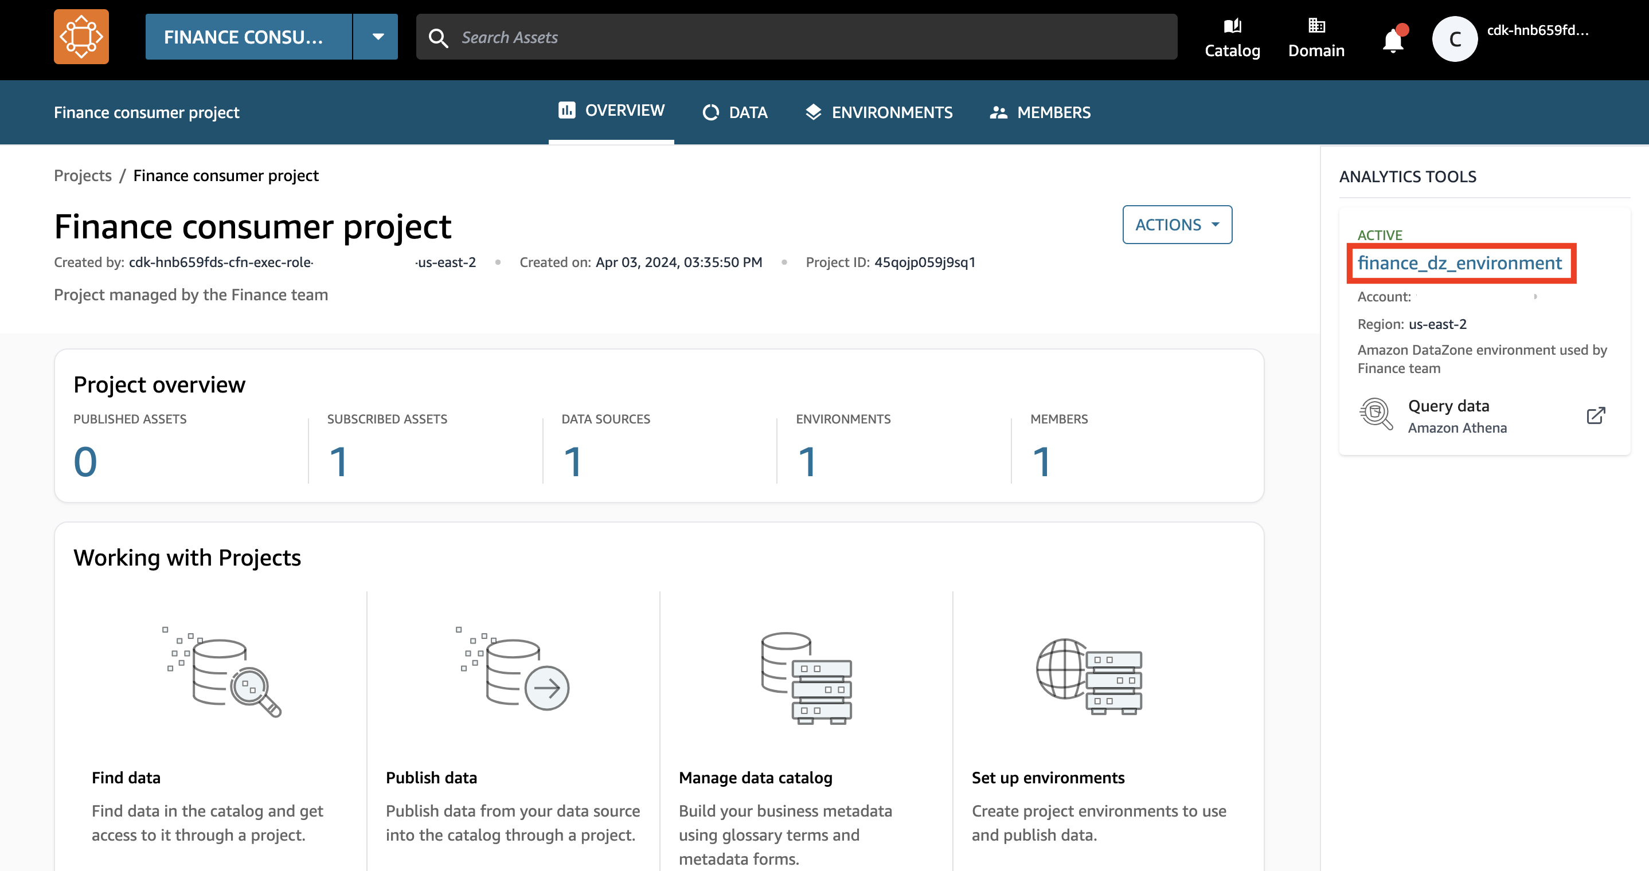Click the Publish data illustration icon
1649x871 pixels.
click(x=513, y=669)
